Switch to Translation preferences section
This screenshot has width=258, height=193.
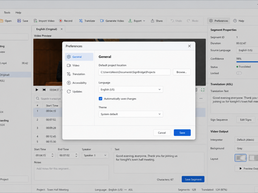[x=79, y=74]
